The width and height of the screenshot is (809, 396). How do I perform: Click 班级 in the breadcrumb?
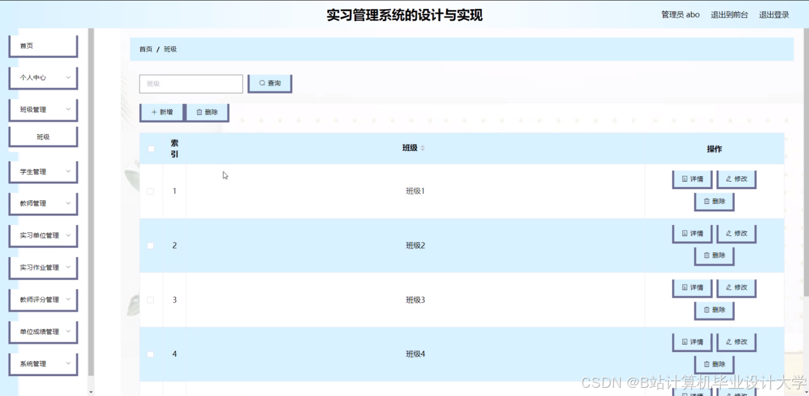pyautogui.click(x=170, y=49)
